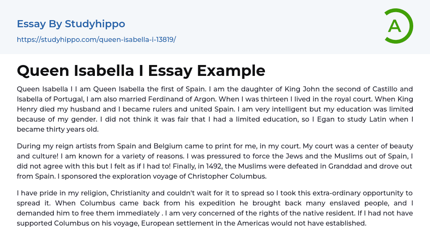Click the Essay By Studyhippo header text
430x252 pixels.
point(71,24)
